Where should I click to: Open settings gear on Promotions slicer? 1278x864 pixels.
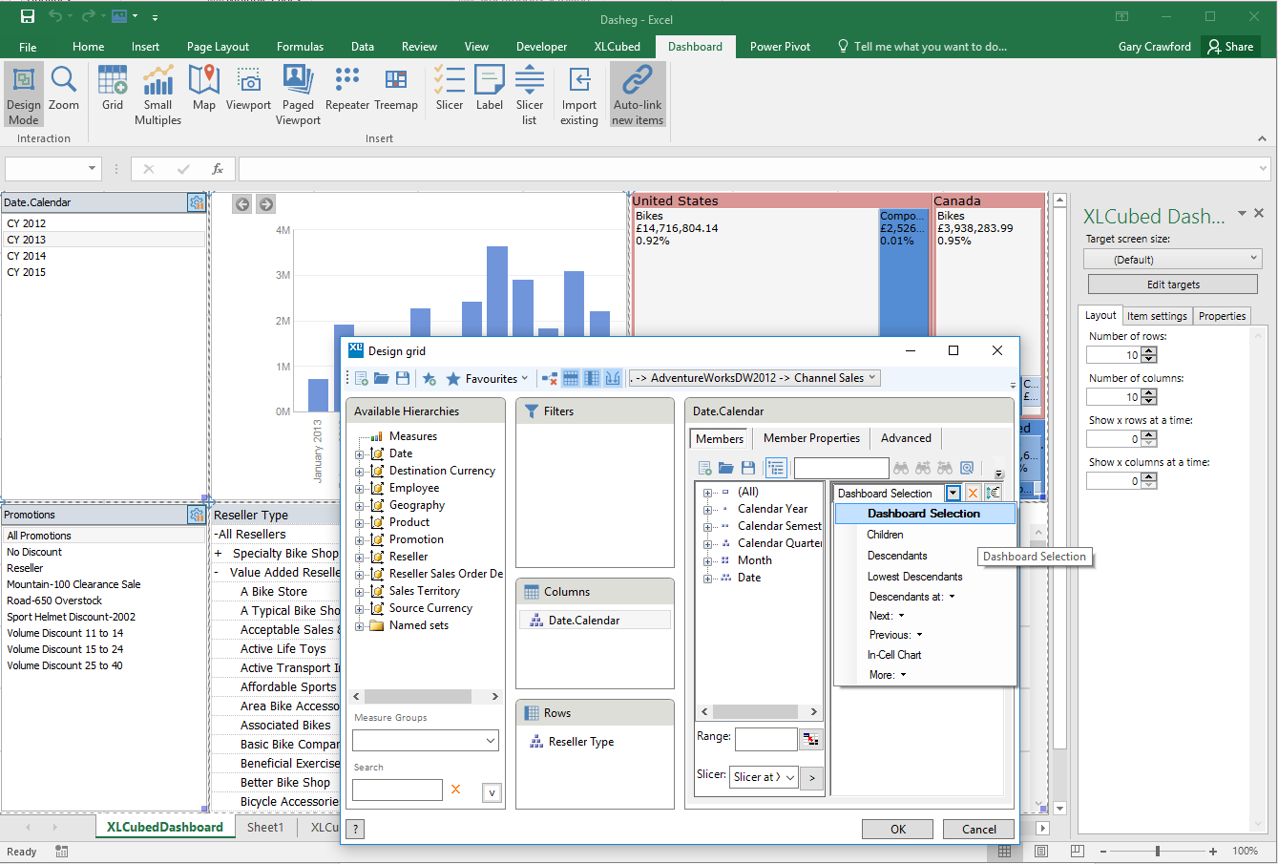197,515
